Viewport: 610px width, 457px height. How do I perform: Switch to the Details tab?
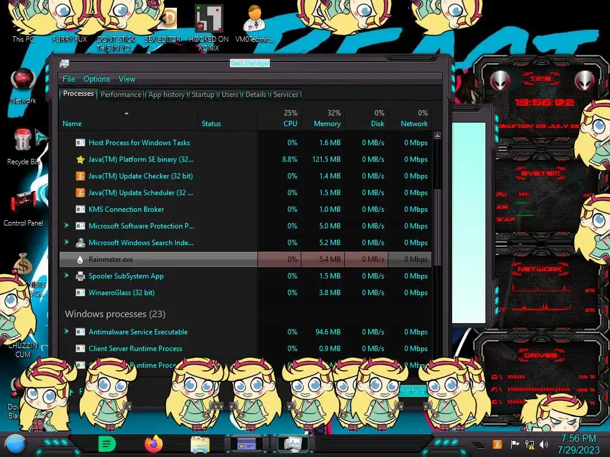(256, 95)
